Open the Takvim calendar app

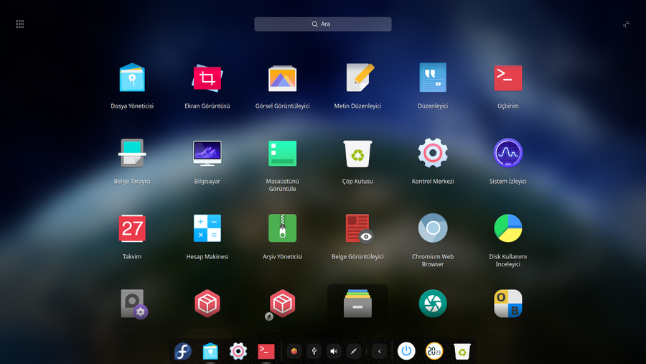[132, 228]
